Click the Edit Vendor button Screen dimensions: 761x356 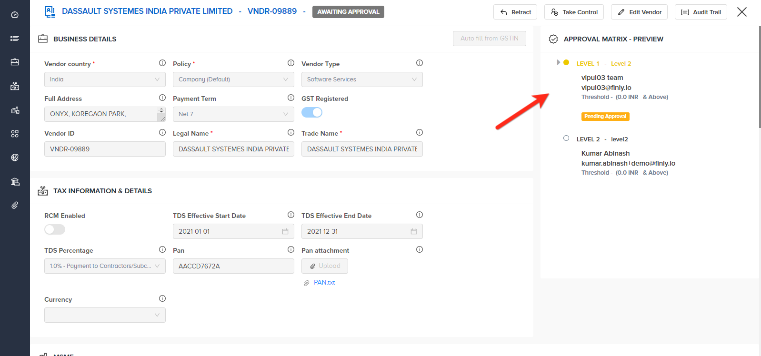[x=639, y=12]
